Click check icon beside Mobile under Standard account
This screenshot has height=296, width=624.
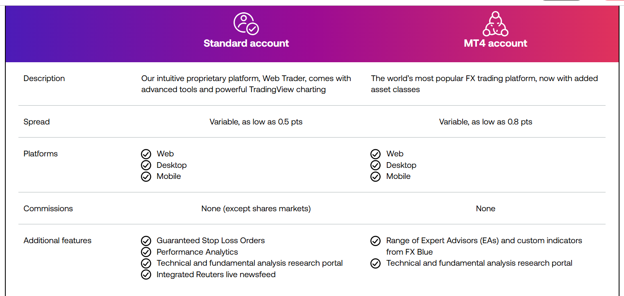click(146, 176)
